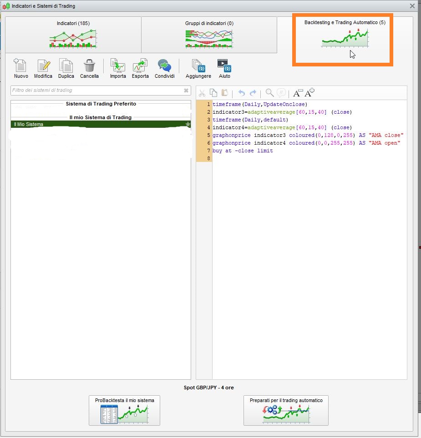Image resolution: width=421 pixels, height=438 pixels.
Task: Click the empty line number 8
Action: (x=208, y=158)
